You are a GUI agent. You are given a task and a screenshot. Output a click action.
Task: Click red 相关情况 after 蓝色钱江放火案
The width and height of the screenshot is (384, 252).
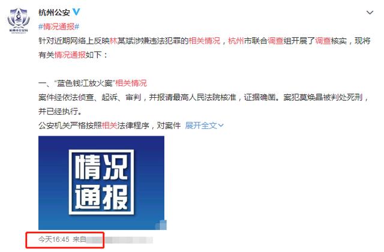[131, 83]
